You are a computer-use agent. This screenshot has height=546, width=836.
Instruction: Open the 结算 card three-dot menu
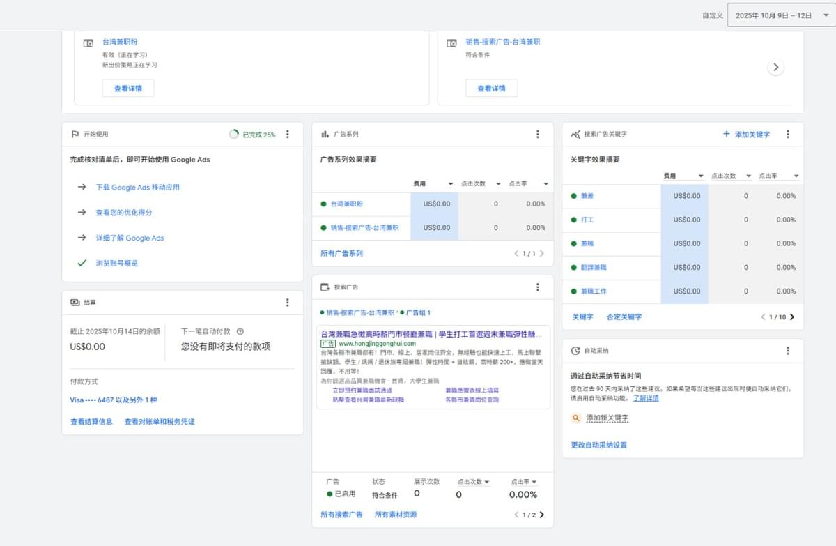288,303
